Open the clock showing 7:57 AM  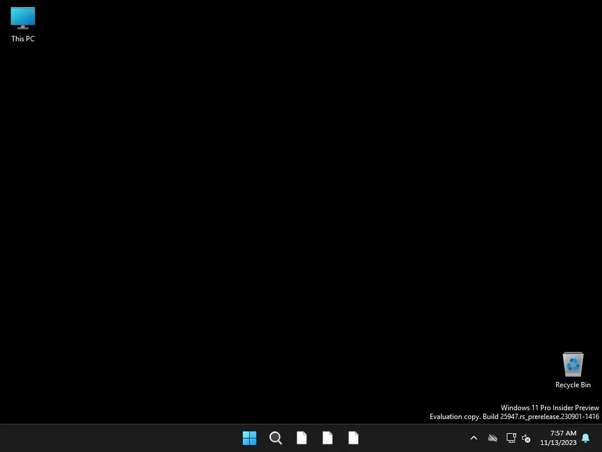pos(558,438)
